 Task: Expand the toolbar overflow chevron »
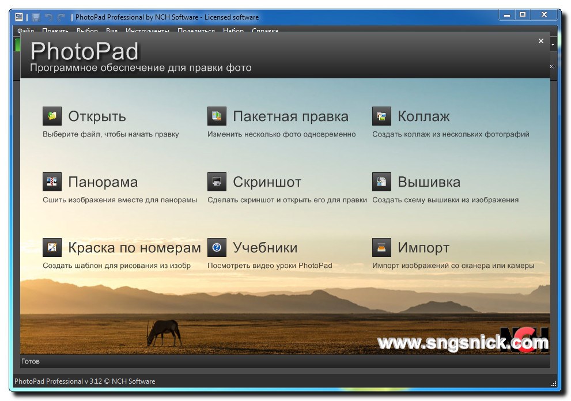click(553, 66)
